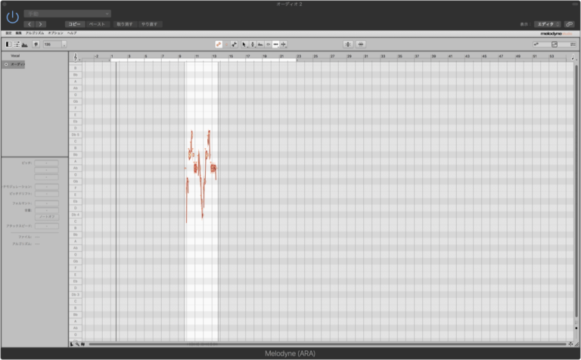The image size is (581, 360).
Task: Click the correct pitch macro icon
Action: click(348, 45)
